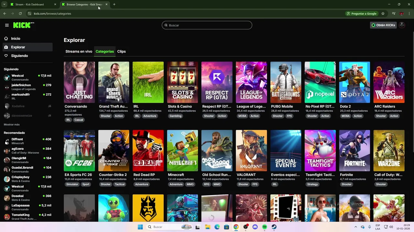Open jaidefinichon followed channel

coord(27,87)
